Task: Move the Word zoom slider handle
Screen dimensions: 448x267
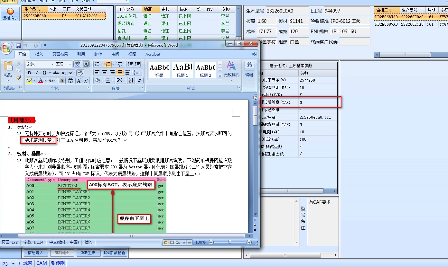Action: [229, 242]
